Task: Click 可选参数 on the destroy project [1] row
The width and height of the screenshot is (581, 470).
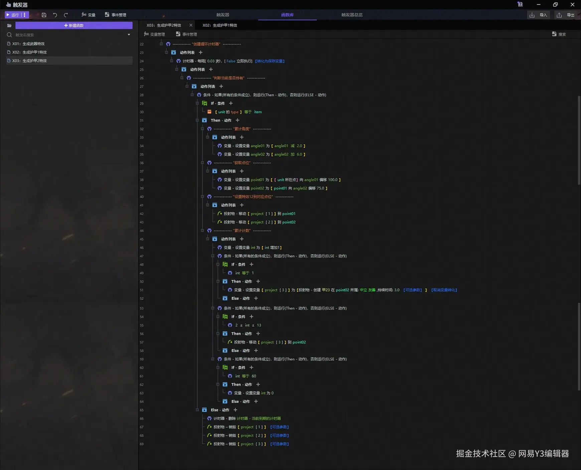Action: (280, 427)
